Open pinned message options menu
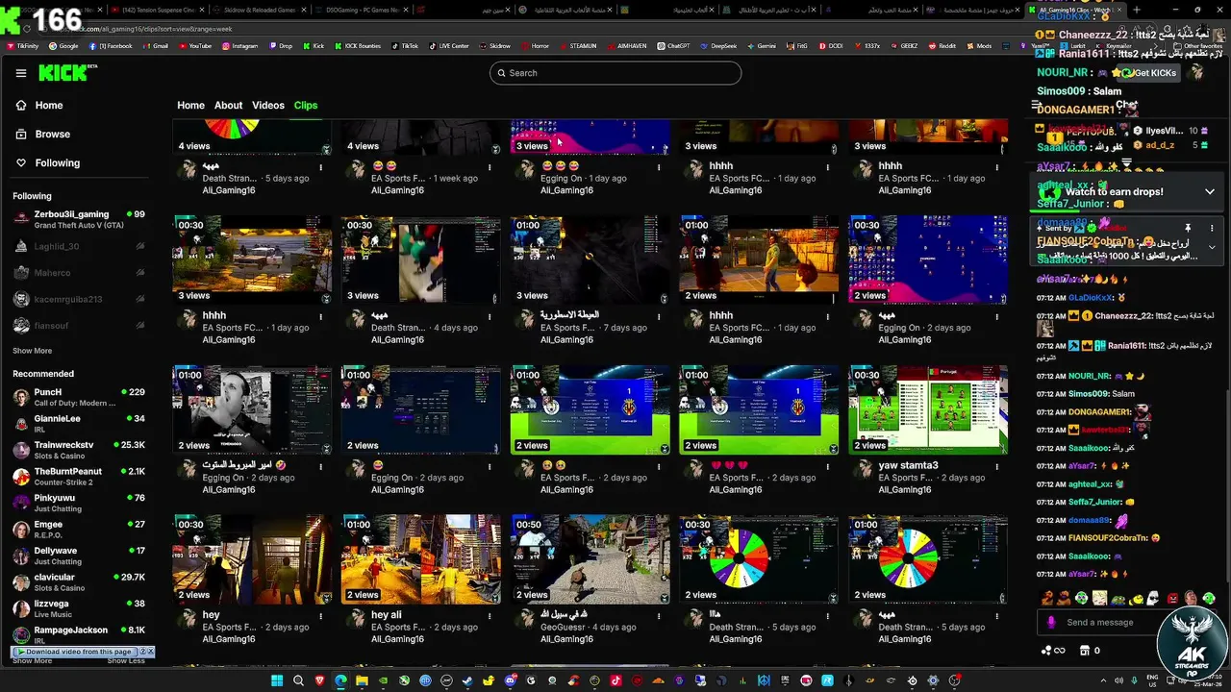This screenshot has height=692, width=1231. coord(1211,228)
